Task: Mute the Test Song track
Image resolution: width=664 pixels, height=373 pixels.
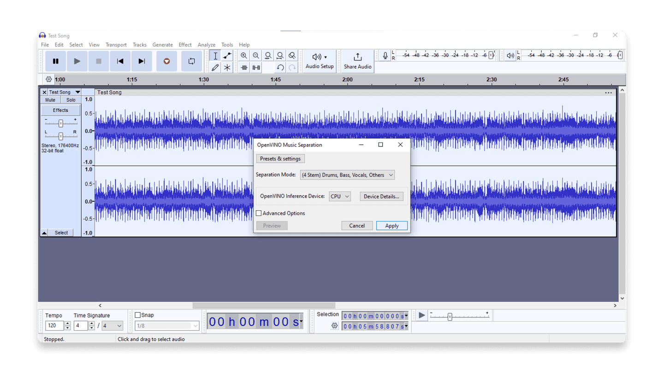Action: [x=50, y=100]
